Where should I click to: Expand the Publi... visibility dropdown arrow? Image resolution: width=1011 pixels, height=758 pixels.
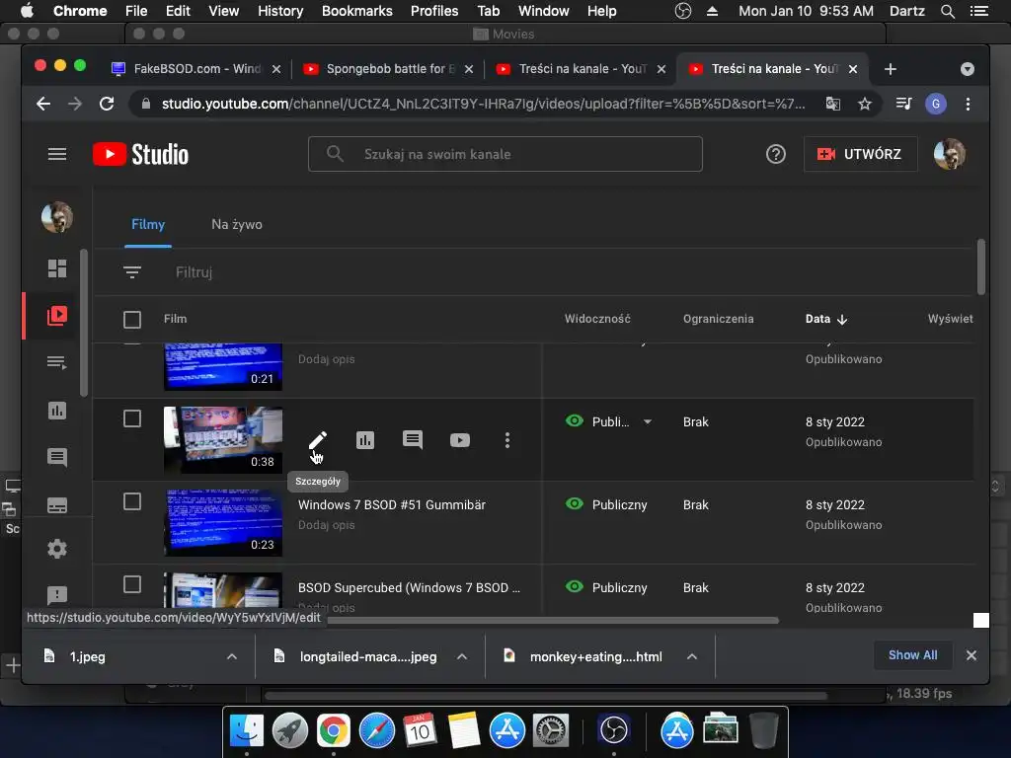coord(648,422)
